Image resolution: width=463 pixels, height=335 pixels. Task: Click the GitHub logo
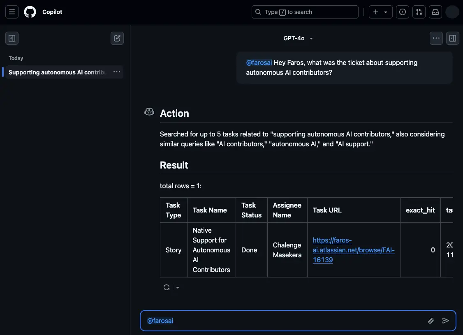(x=30, y=12)
